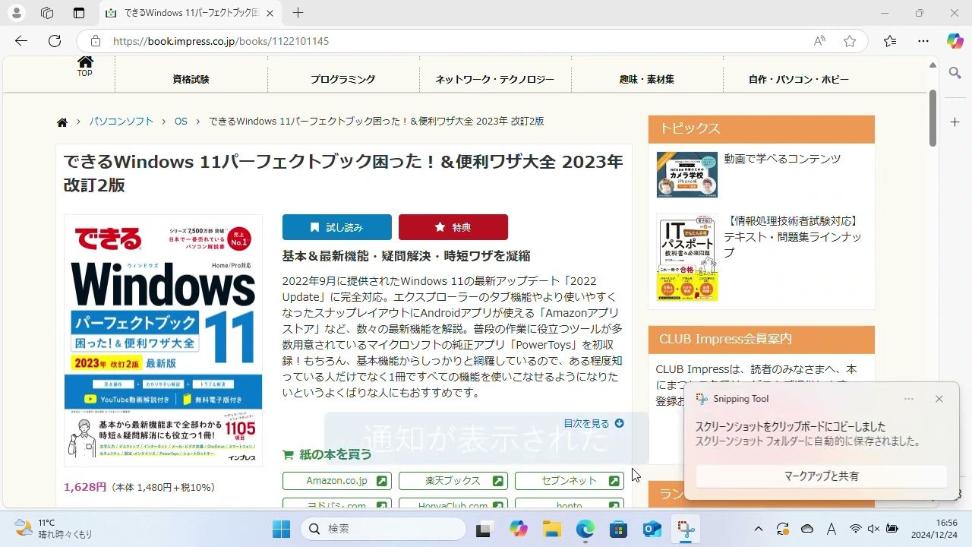Image resolution: width=972 pixels, height=547 pixels.
Task: Open the Copilot sidebar icon
Action: coord(955,41)
